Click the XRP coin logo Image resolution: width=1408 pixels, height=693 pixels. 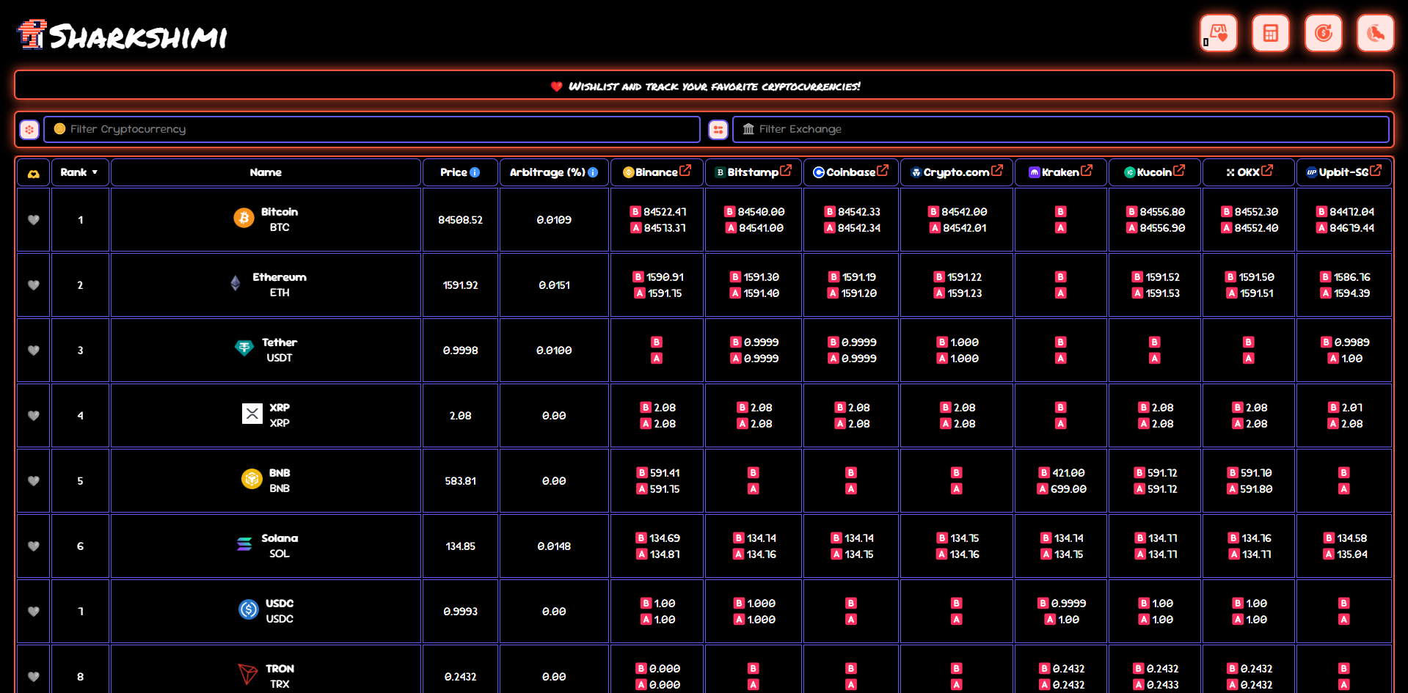tap(252, 414)
